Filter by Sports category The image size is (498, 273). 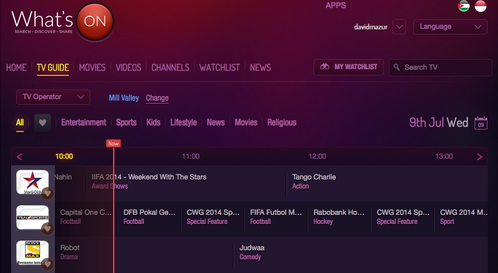click(x=126, y=122)
